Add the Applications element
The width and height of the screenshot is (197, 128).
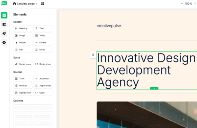(x=43, y=86)
